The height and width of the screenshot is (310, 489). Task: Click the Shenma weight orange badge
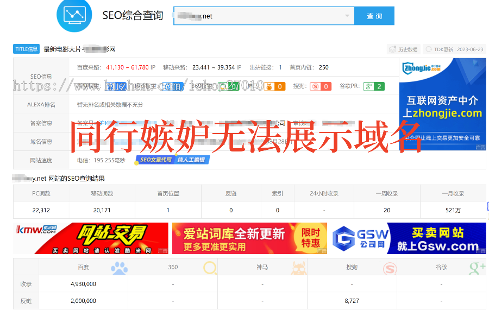(274, 86)
